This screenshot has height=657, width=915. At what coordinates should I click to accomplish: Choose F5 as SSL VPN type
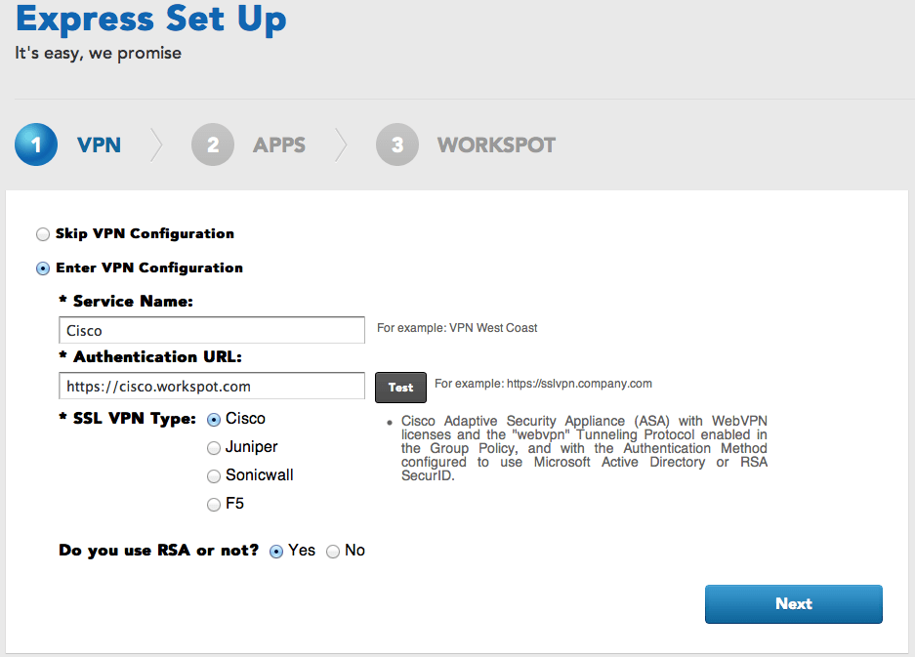click(x=214, y=504)
